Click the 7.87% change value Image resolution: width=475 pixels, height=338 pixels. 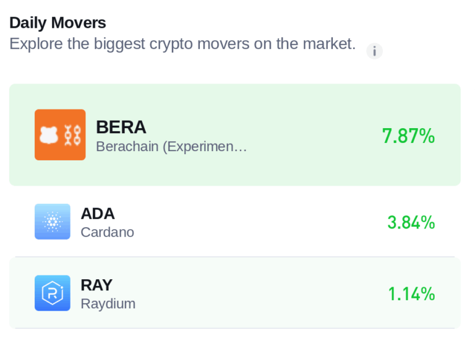coord(408,136)
